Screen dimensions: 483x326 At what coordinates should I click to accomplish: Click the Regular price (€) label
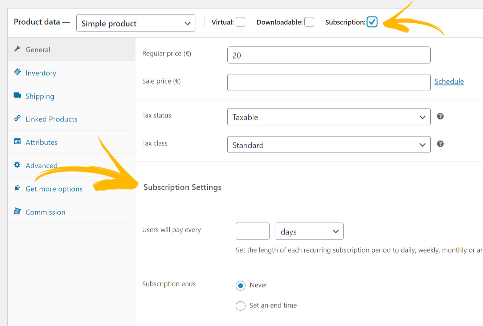(x=167, y=53)
